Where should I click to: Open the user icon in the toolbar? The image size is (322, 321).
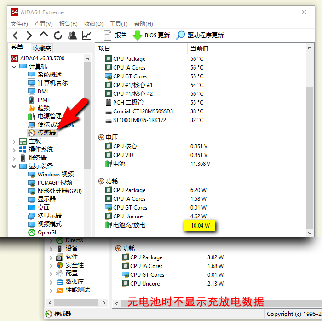pos(72,35)
